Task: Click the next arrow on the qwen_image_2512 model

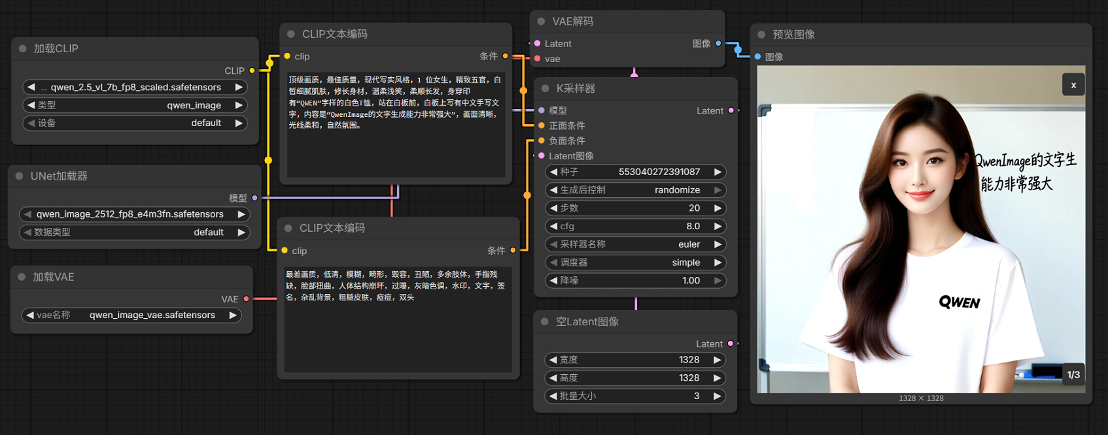Action: click(x=241, y=214)
